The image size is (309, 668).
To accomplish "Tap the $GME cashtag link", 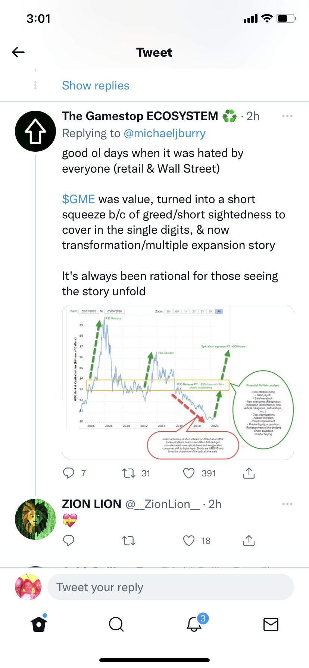I will [x=78, y=199].
